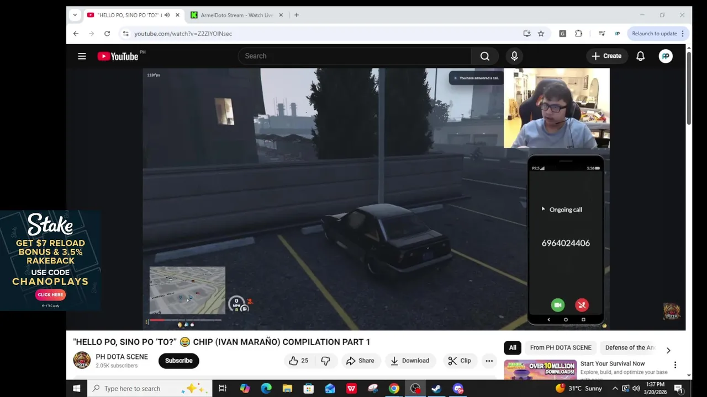Close the ArmelDoto Stream tab
Screen dimensions: 707x397
click(281, 15)
